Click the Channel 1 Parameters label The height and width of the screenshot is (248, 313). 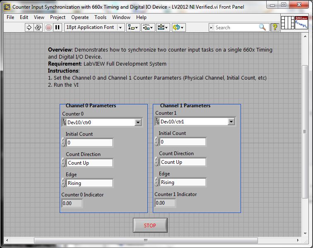click(x=185, y=106)
